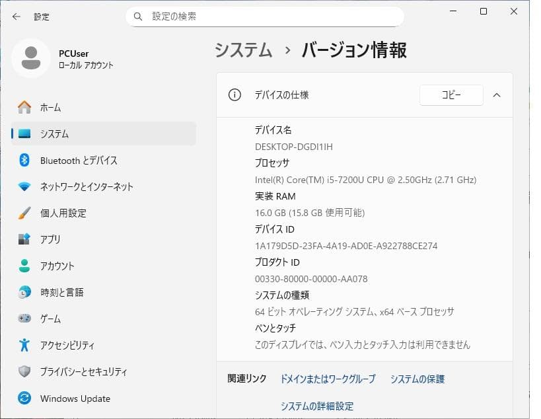Click the PCUser account avatar
This screenshot has height=419, width=541.
click(30, 58)
